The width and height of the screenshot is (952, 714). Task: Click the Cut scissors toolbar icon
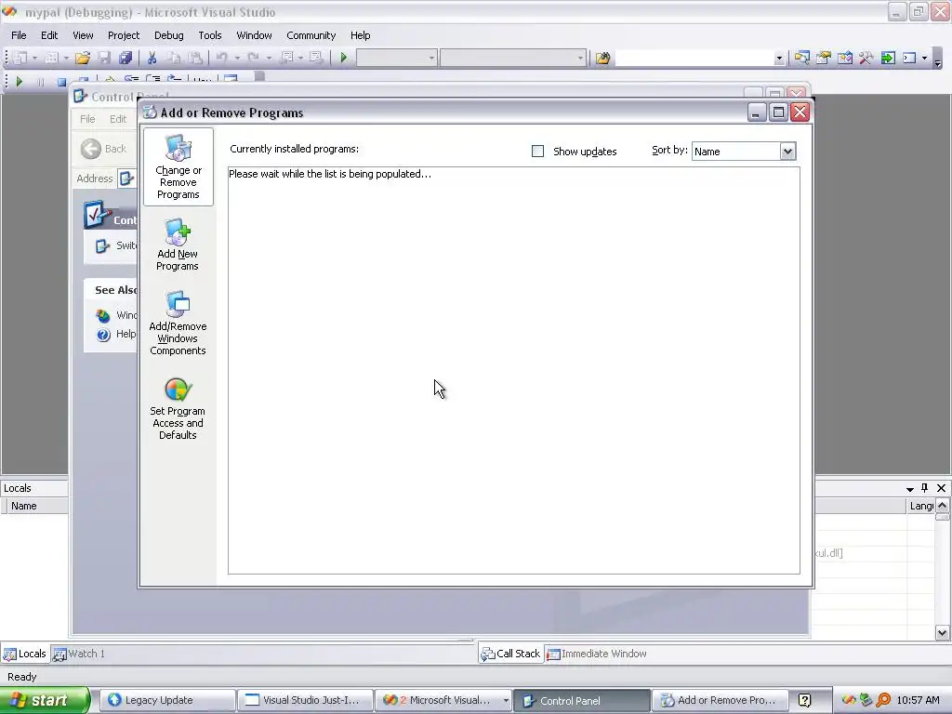point(152,58)
